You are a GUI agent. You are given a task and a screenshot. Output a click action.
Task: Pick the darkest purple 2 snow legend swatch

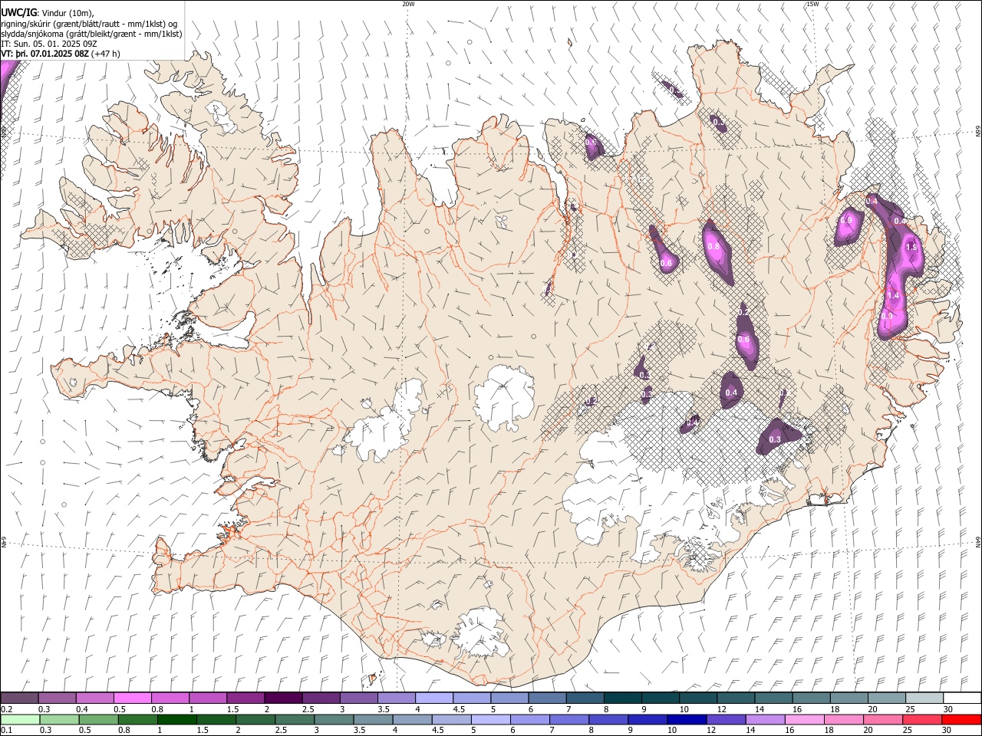click(x=283, y=698)
